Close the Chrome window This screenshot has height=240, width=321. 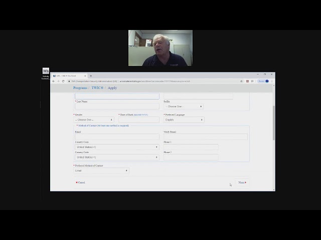coord(272,74)
